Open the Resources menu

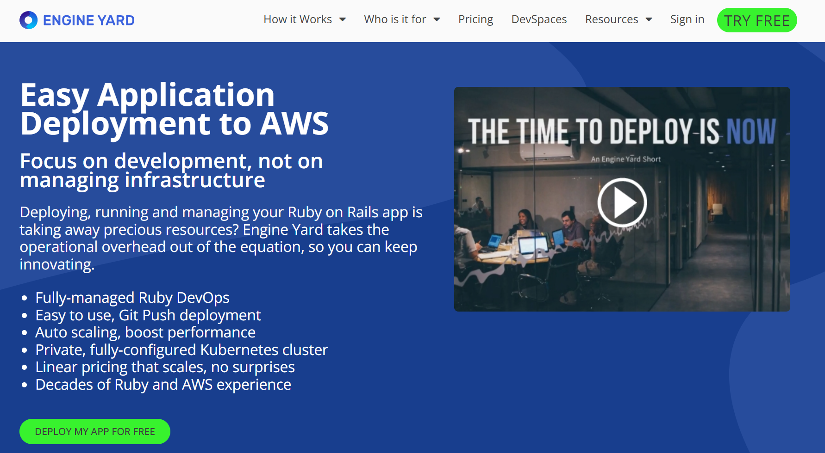coord(612,19)
